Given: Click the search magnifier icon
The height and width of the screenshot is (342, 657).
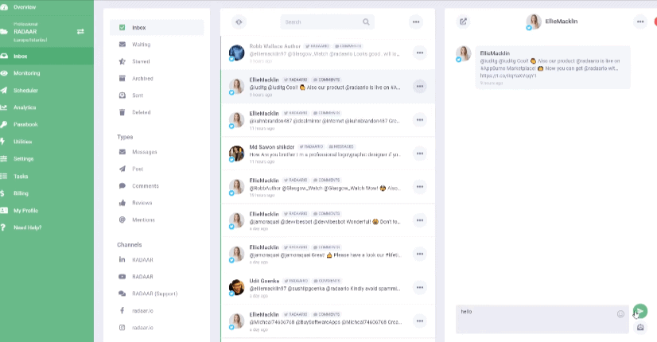Looking at the screenshot, I should coord(366,22).
